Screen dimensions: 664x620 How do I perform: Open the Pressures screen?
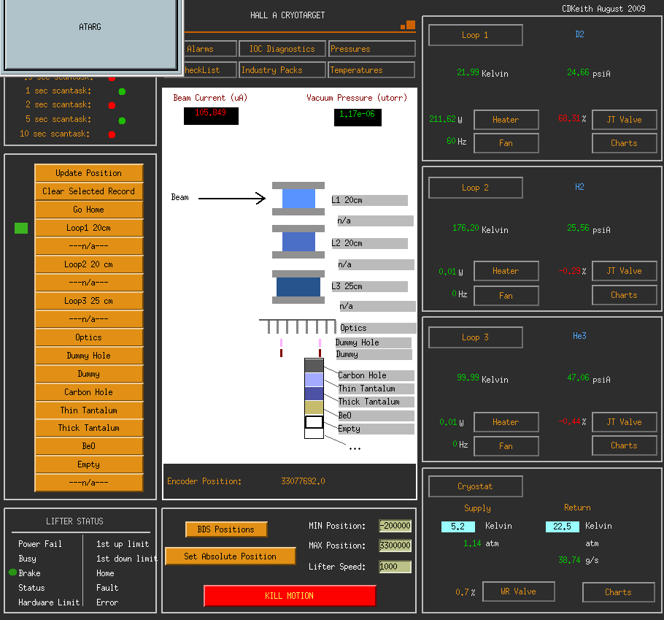(372, 49)
